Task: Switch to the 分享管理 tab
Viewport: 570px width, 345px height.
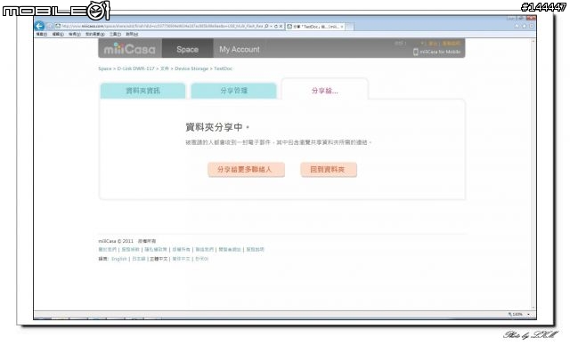Action: [233, 91]
